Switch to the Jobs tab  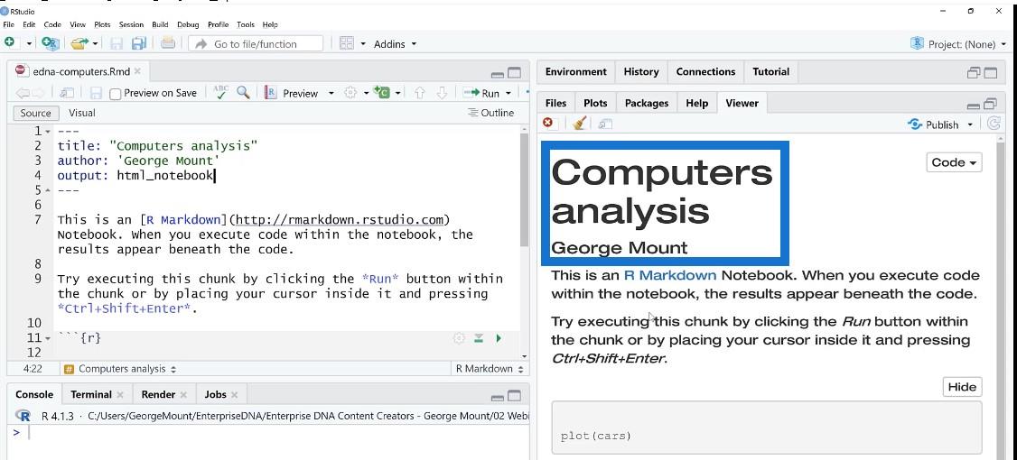(215, 394)
